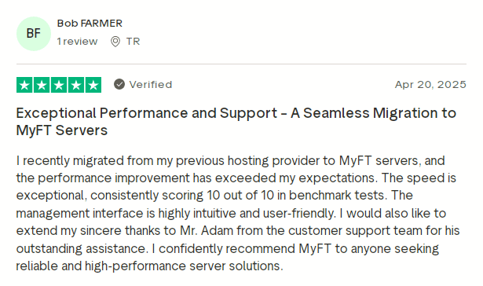Click the second green rating star
This screenshot has width=483, height=286.
click(42, 85)
